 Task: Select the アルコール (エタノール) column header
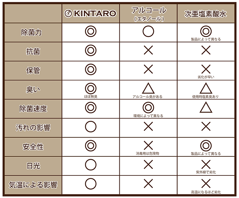coord(149,14)
